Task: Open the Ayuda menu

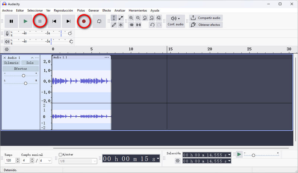Action: (x=155, y=10)
